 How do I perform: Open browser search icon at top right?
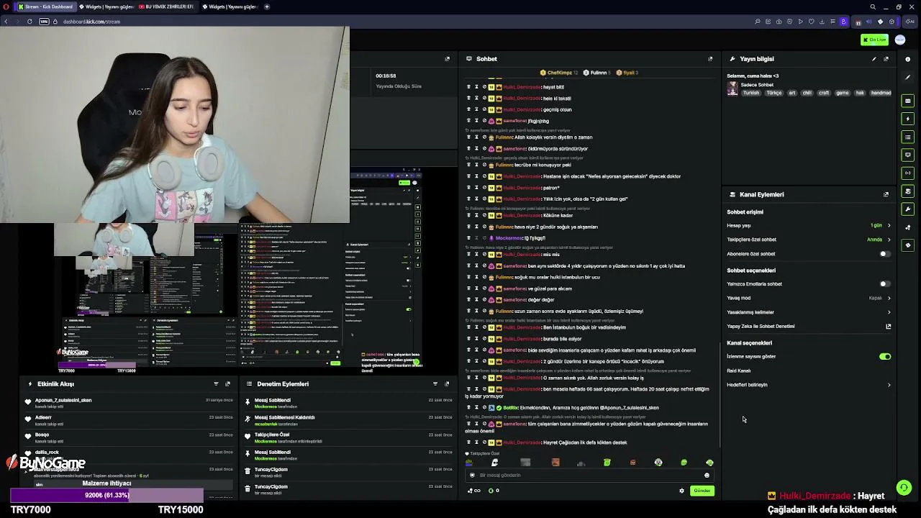click(873, 6)
